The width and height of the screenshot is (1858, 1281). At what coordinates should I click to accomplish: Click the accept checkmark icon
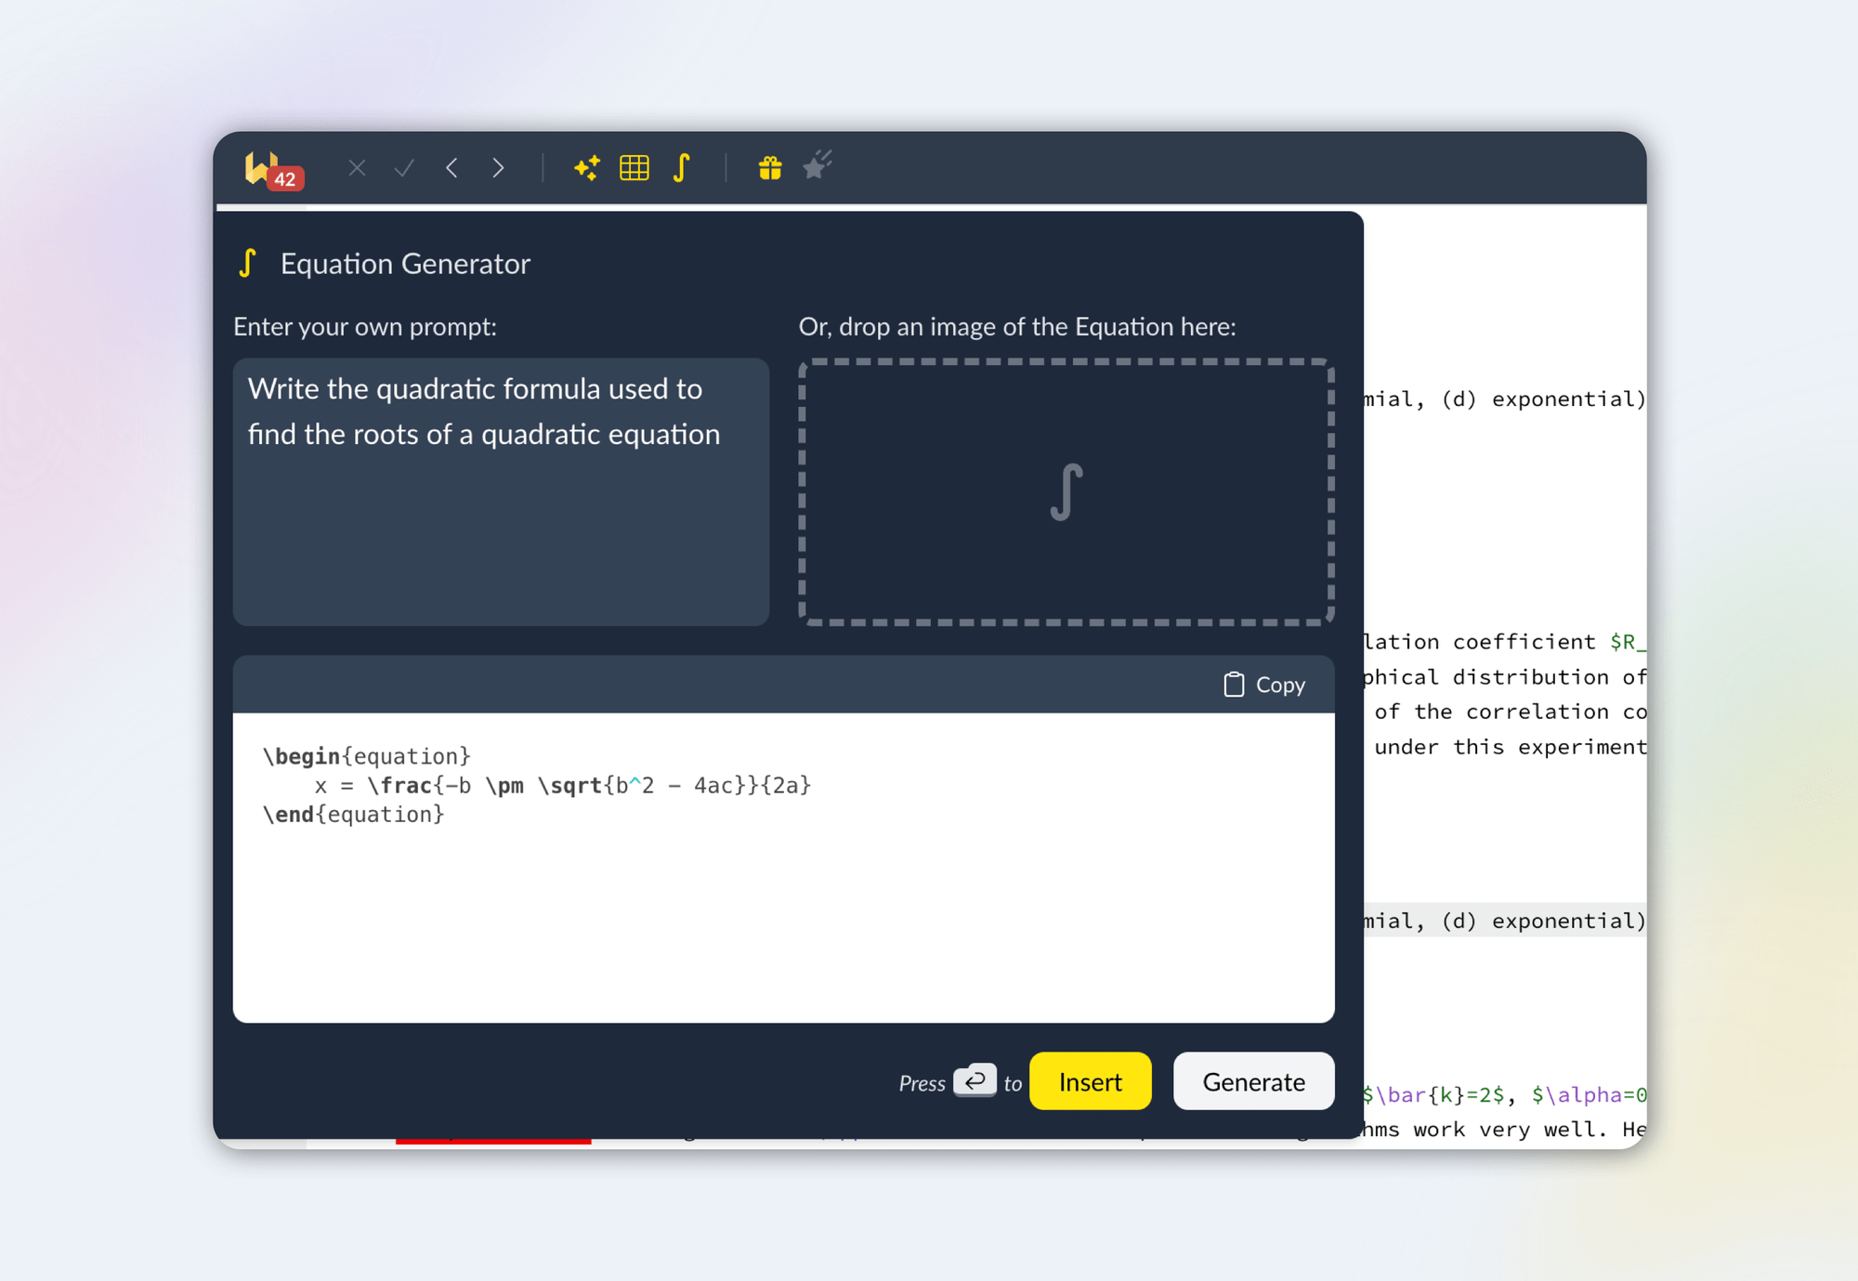coord(403,168)
